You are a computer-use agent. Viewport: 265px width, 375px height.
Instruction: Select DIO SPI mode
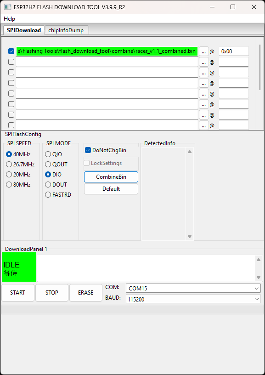54,175
